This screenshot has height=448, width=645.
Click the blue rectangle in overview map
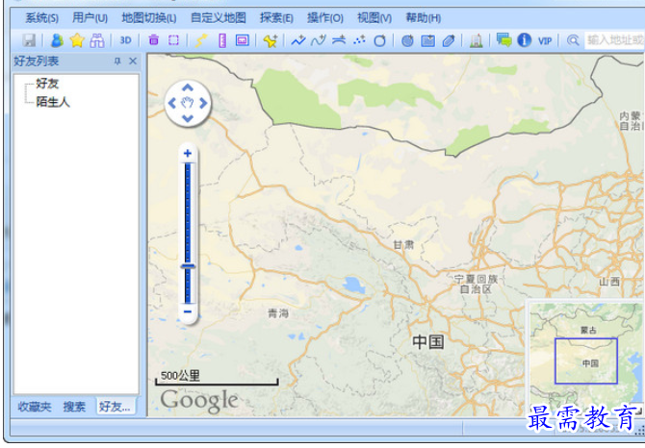pos(586,361)
